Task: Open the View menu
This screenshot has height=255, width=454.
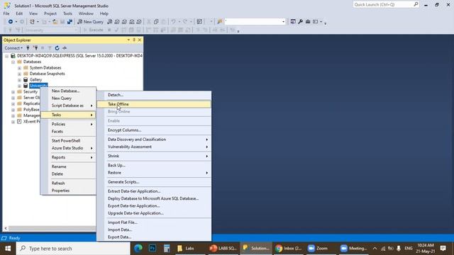Action: [x=33, y=13]
